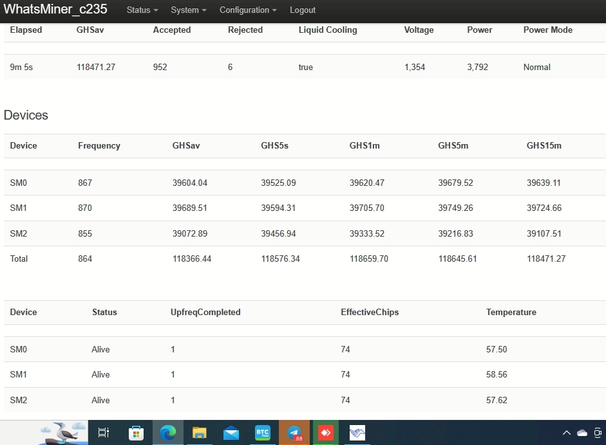
Task: Click the GHS5m column header
Action: click(453, 145)
